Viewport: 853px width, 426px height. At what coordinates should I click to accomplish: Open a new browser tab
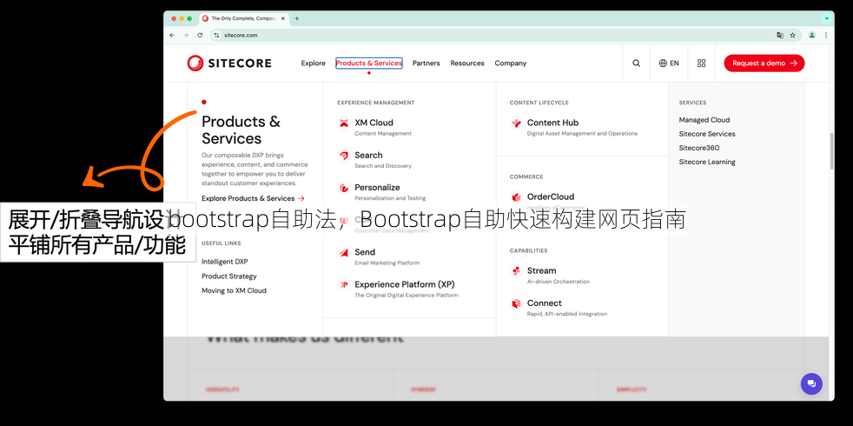[296, 18]
